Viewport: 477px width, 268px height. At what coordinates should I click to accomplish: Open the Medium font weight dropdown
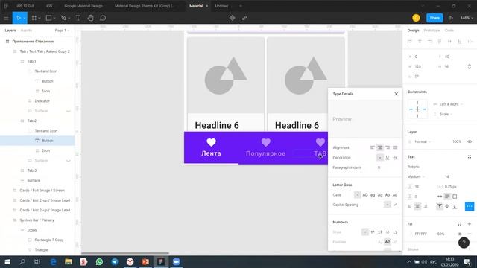pos(416,176)
